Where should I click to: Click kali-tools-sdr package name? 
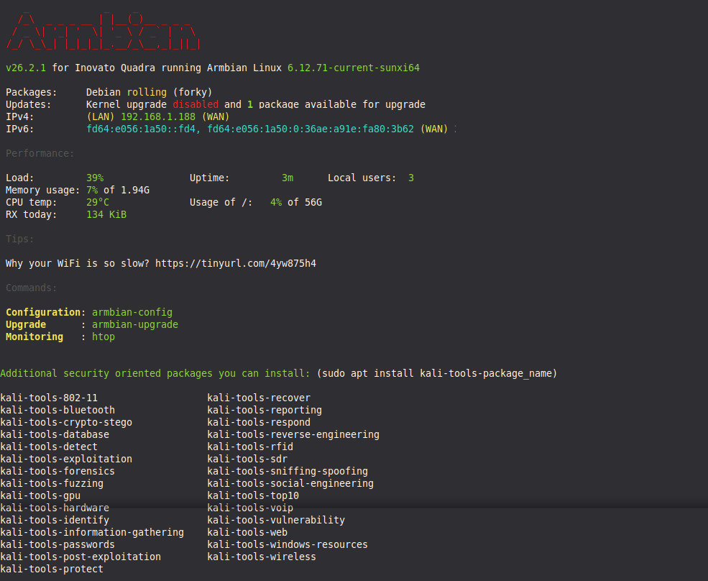(247, 459)
